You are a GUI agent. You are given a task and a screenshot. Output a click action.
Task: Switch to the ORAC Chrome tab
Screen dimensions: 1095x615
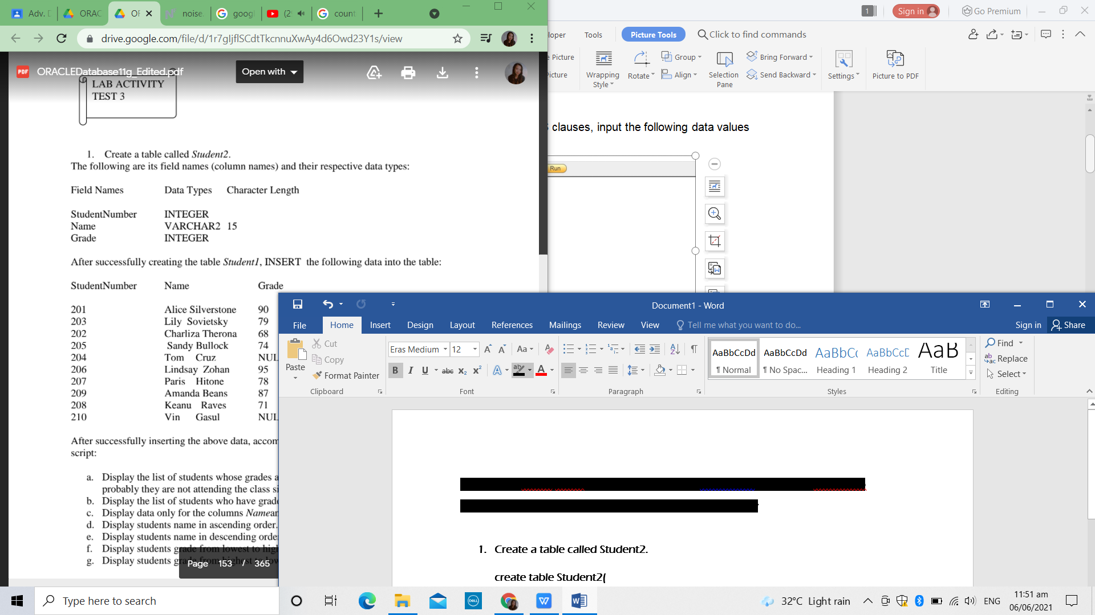coord(82,13)
